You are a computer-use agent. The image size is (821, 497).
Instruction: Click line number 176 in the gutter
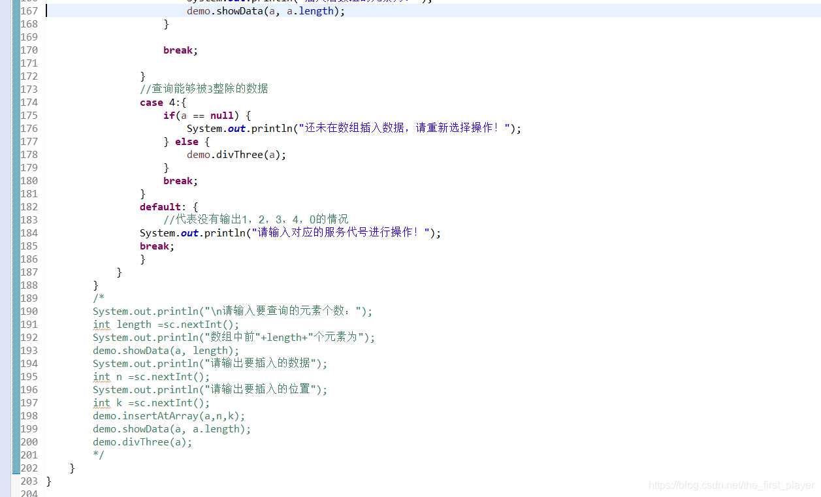point(29,129)
